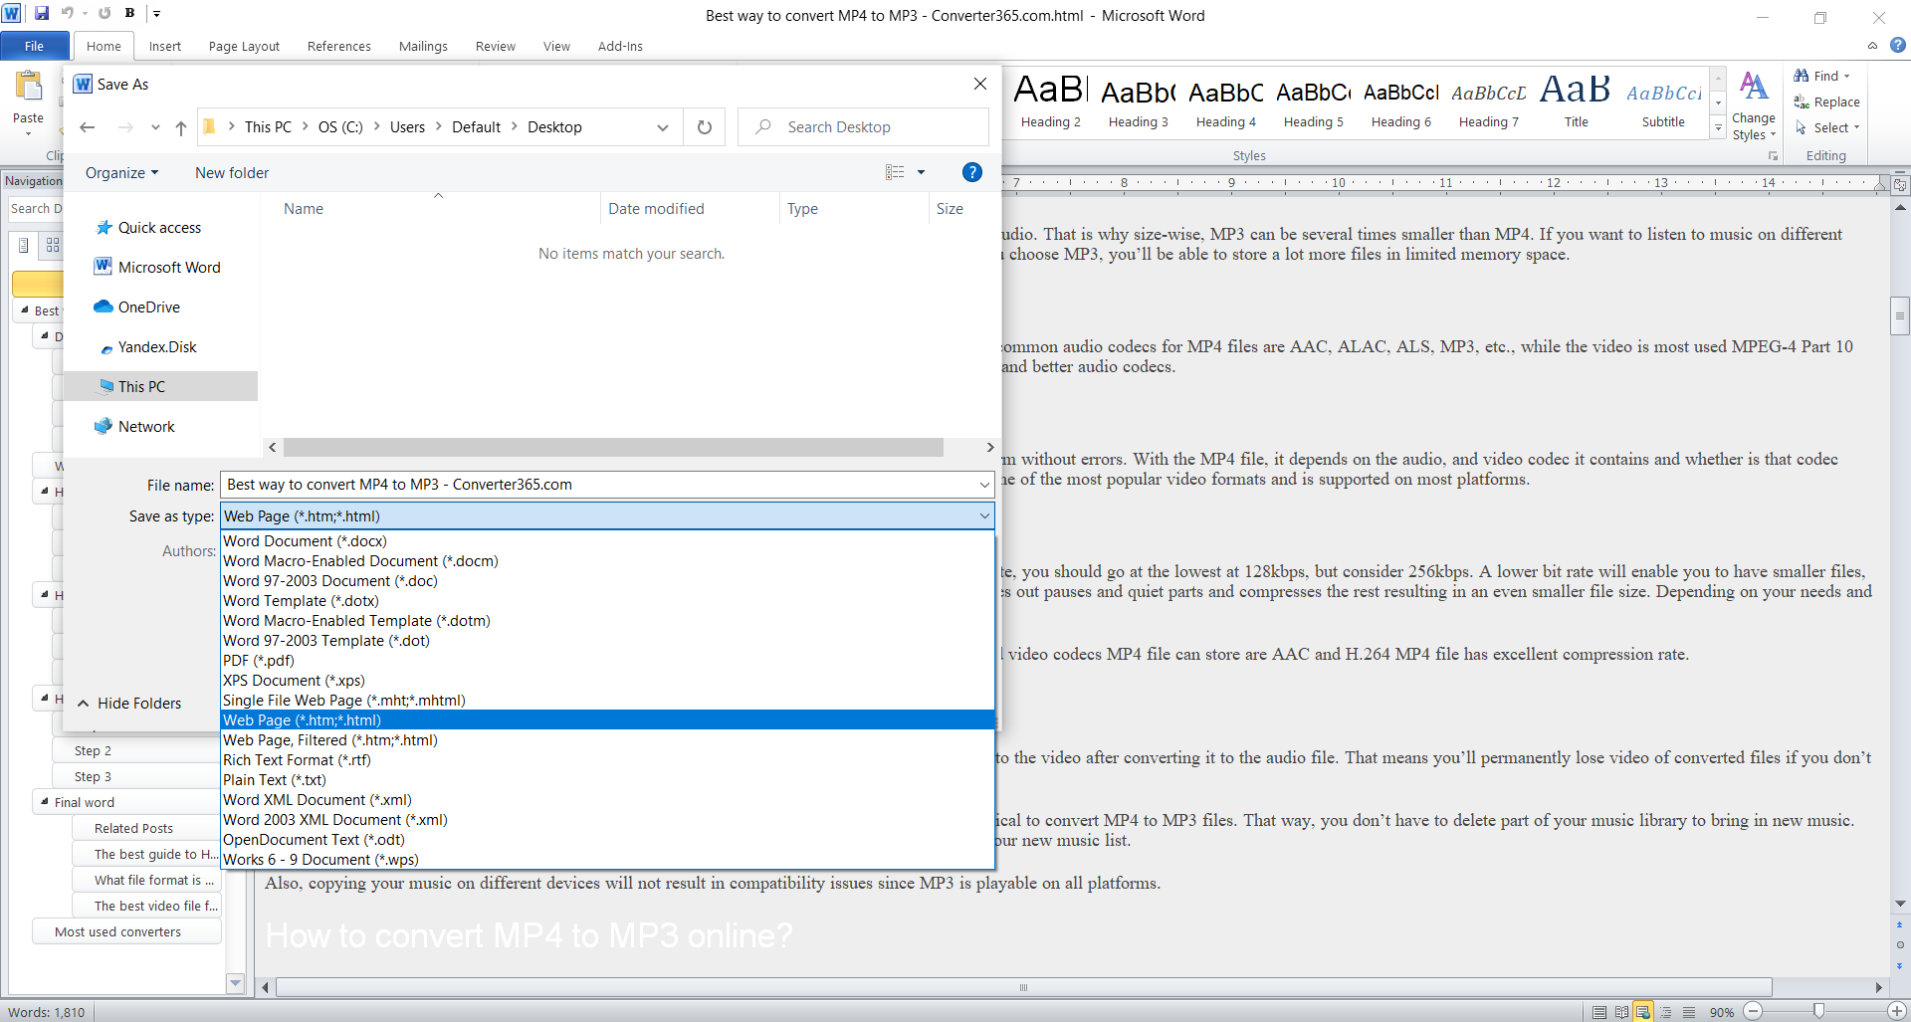Select OneDrive in the folder pane
Viewport: 1911px width, 1022px height.
[148, 307]
